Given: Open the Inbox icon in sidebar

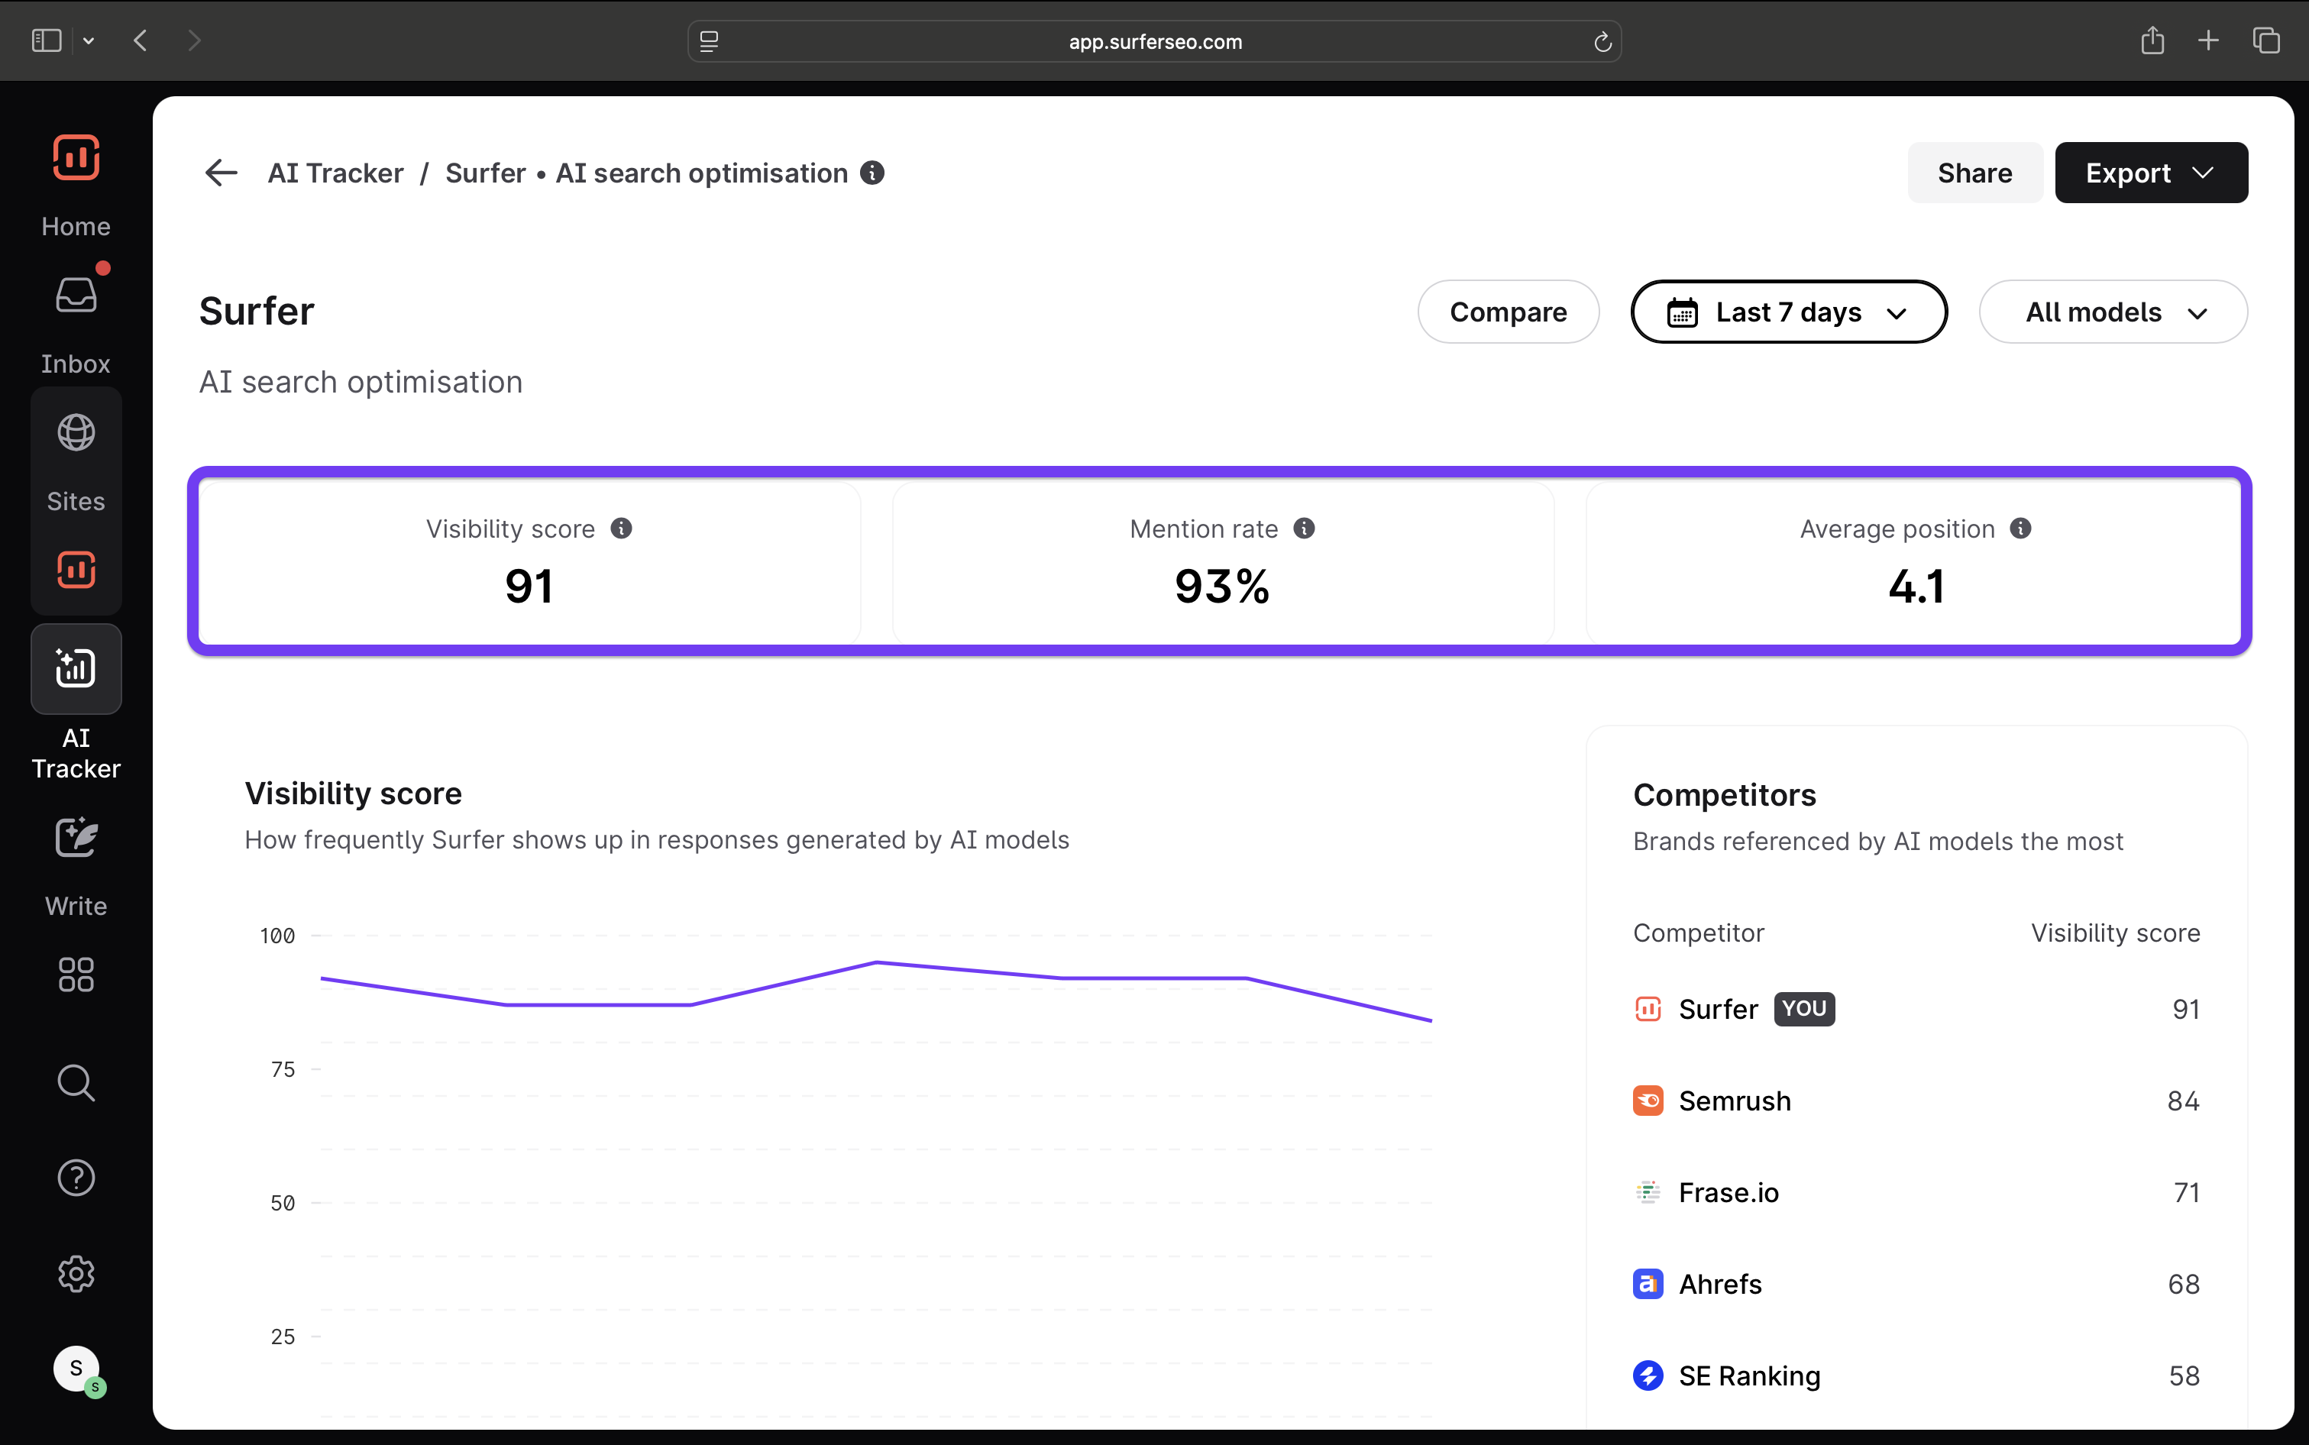Looking at the screenshot, I should pos(76,296).
